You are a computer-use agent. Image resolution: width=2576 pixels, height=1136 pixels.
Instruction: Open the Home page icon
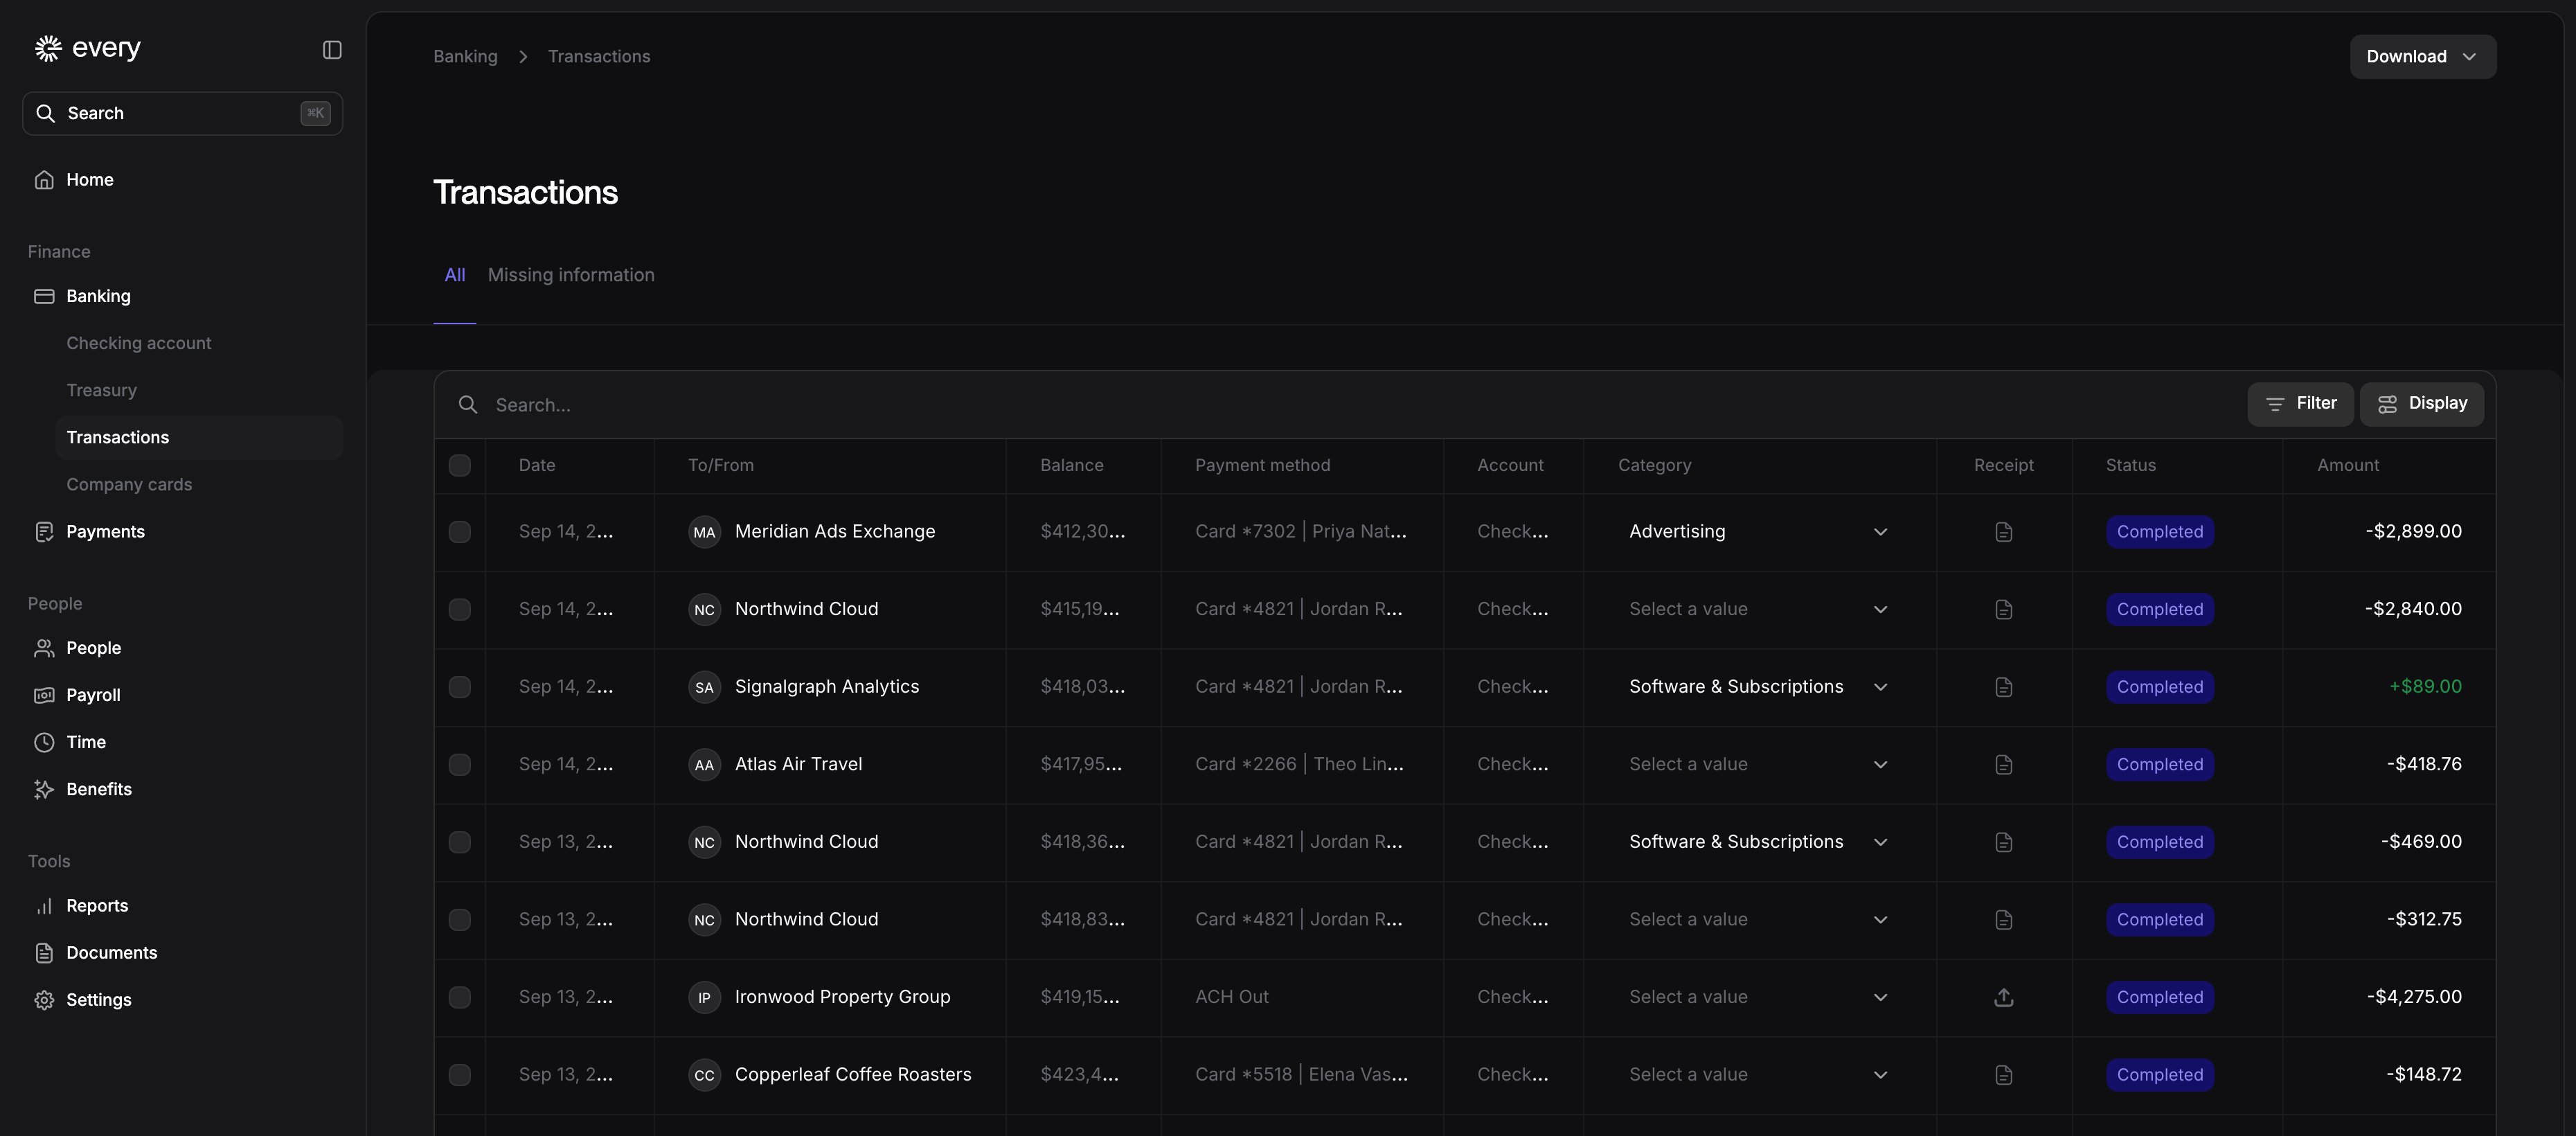[44, 180]
